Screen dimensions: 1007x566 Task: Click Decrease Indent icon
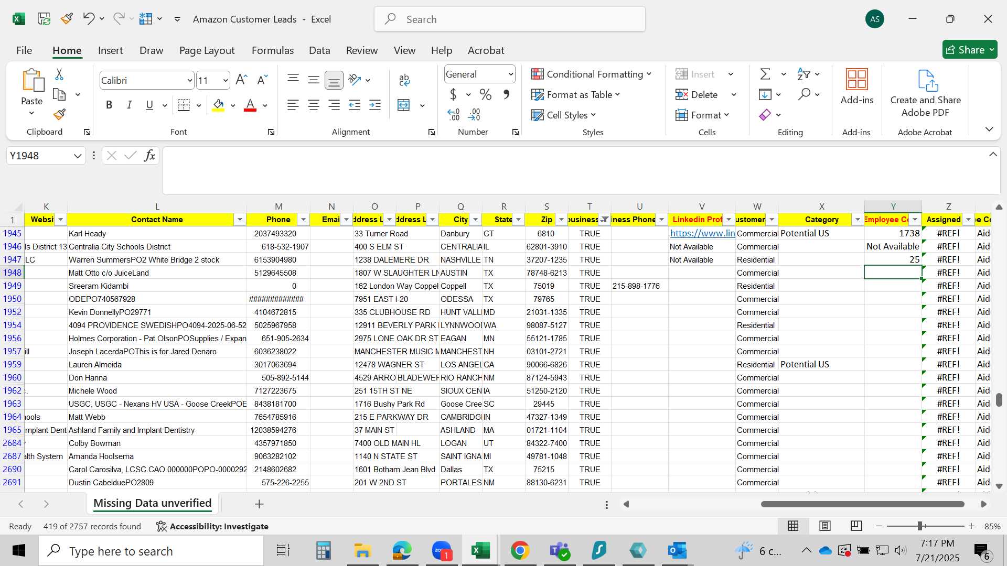[355, 105]
